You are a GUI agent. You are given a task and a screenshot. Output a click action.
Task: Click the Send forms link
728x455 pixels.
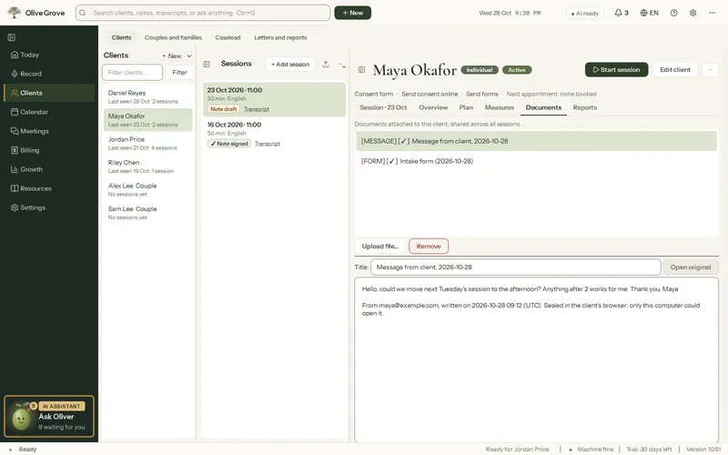click(x=482, y=94)
